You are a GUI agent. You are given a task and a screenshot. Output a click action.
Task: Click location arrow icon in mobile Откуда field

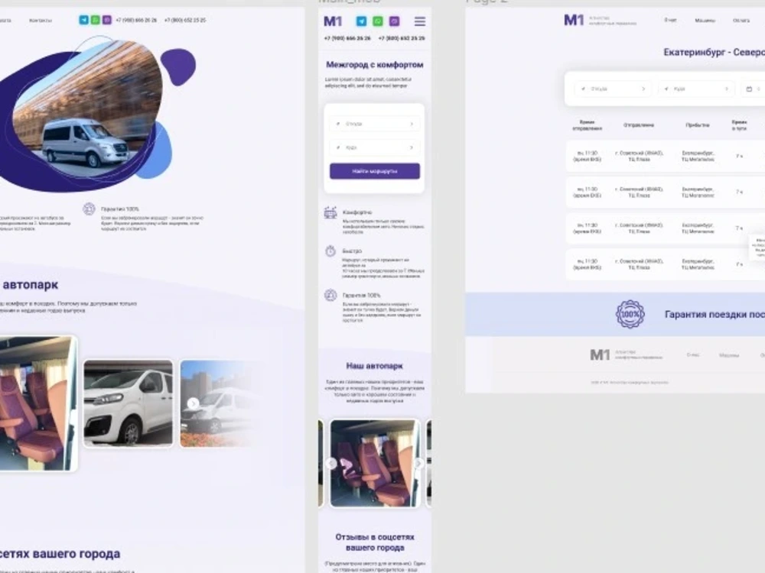coord(338,124)
